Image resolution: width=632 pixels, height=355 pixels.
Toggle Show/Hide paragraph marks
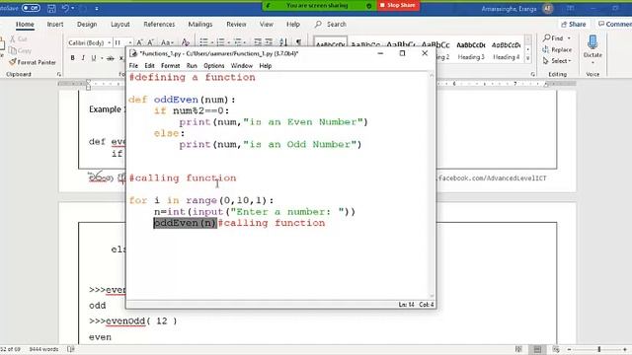[x=298, y=42]
